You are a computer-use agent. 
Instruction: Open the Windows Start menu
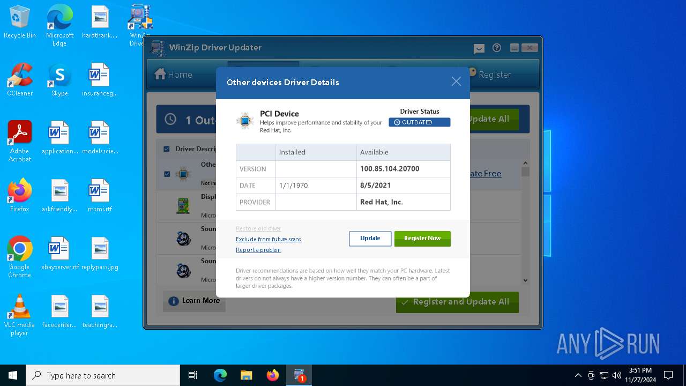pos(13,375)
